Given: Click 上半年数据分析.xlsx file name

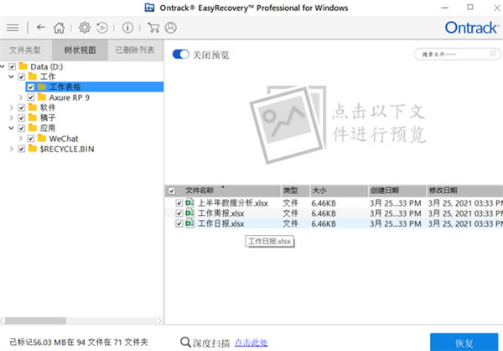Looking at the screenshot, I should pyautogui.click(x=232, y=203).
